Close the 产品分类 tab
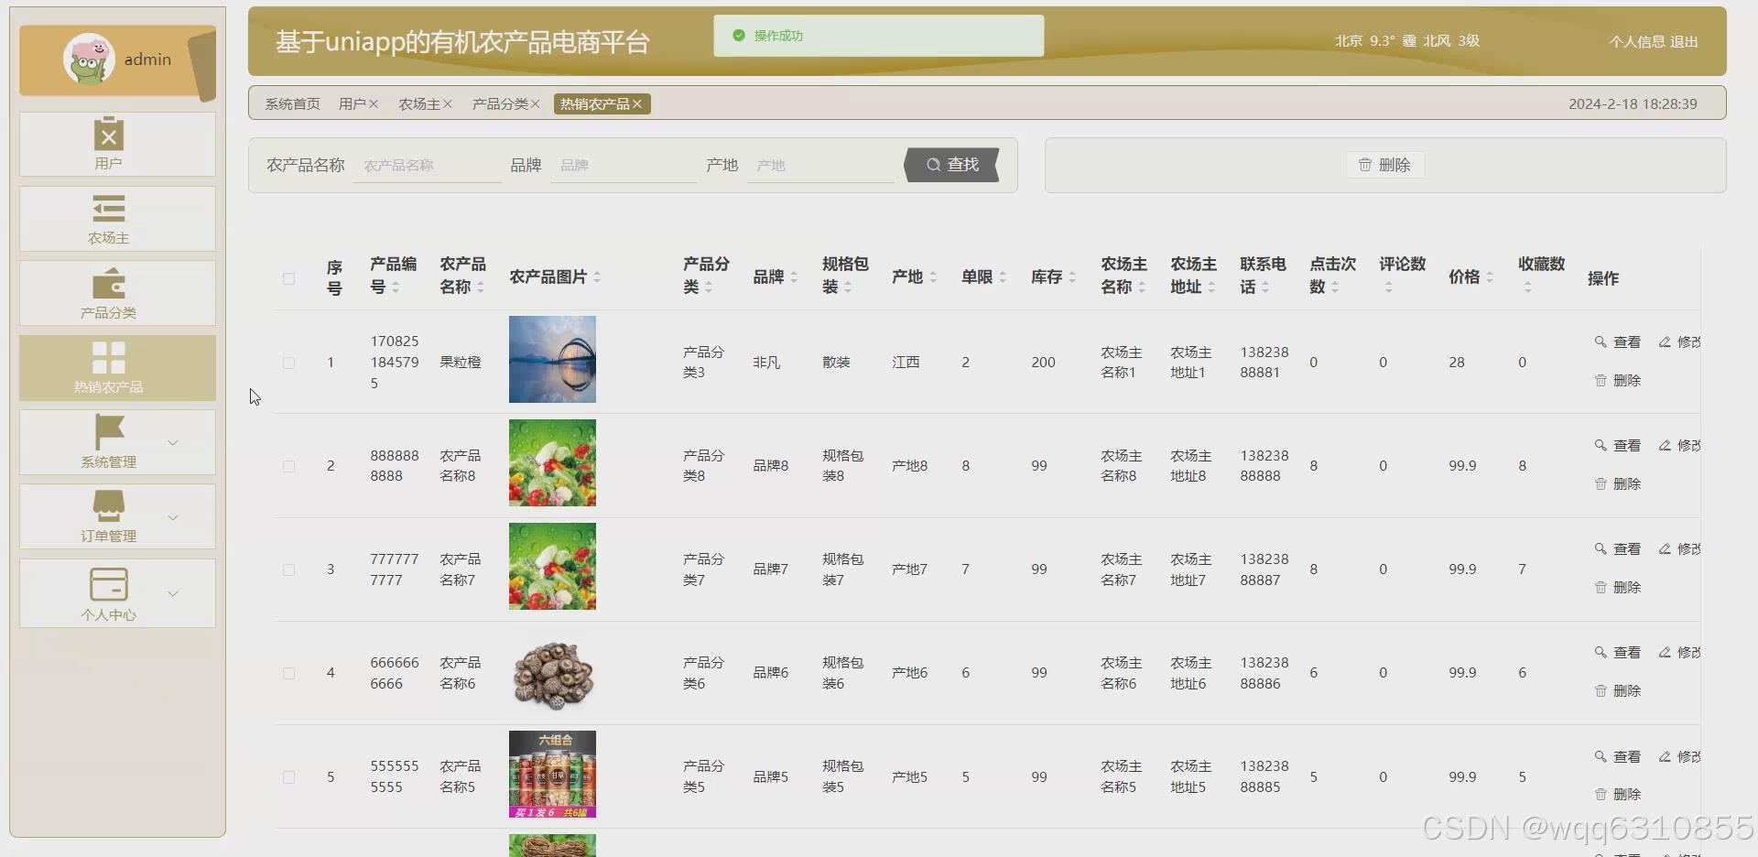The width and height of the screenshot is (1758, 857). point(536,103)
